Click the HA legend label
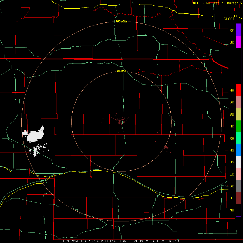243x243 pixels. tap(232, 90)
